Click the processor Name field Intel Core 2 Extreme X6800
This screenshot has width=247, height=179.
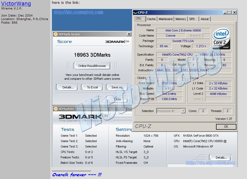(x=183, y=30)
